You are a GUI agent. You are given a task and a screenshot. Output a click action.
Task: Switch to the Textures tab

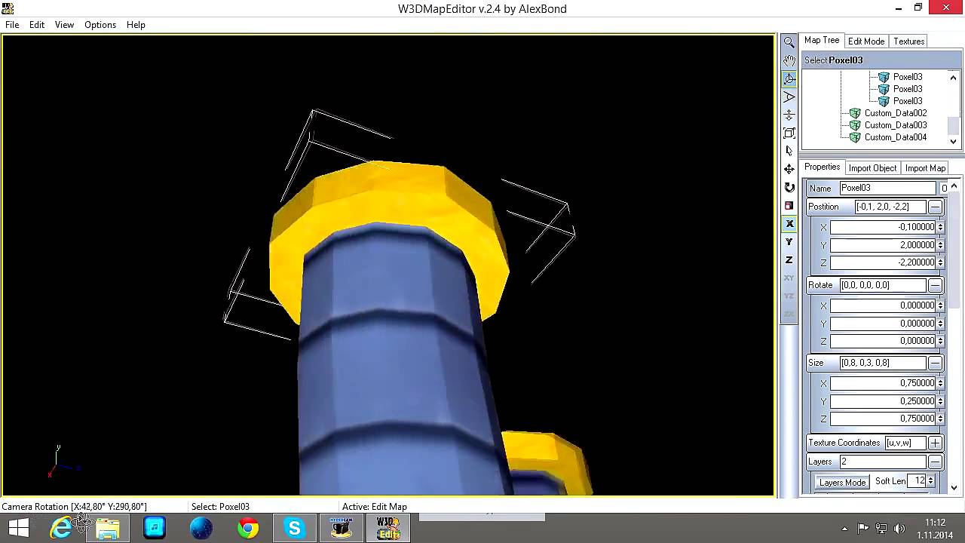(909, 41)
